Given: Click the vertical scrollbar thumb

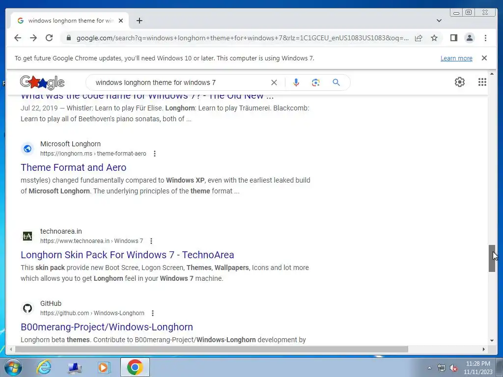Looking at the screenshot, I should coord(492,258).
